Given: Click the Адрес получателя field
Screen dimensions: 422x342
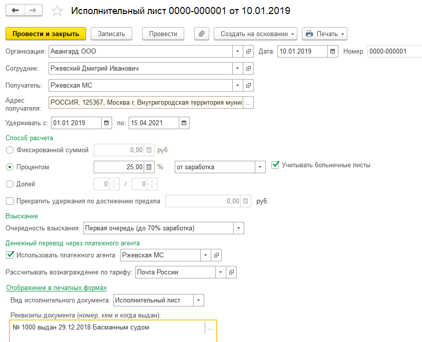Looking at the screenshot, I should [x=146, y=103].
